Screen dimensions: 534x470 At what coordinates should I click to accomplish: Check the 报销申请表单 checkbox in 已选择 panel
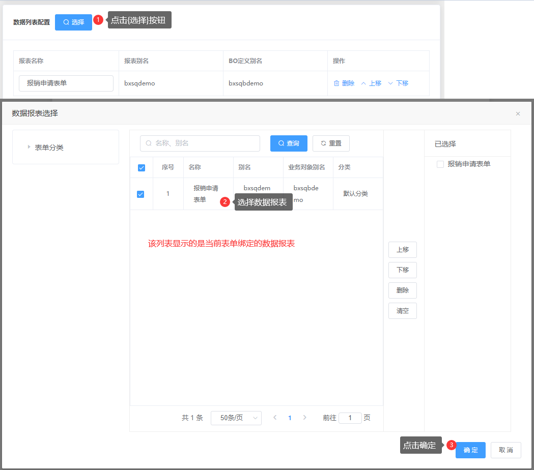pos(440,164)
